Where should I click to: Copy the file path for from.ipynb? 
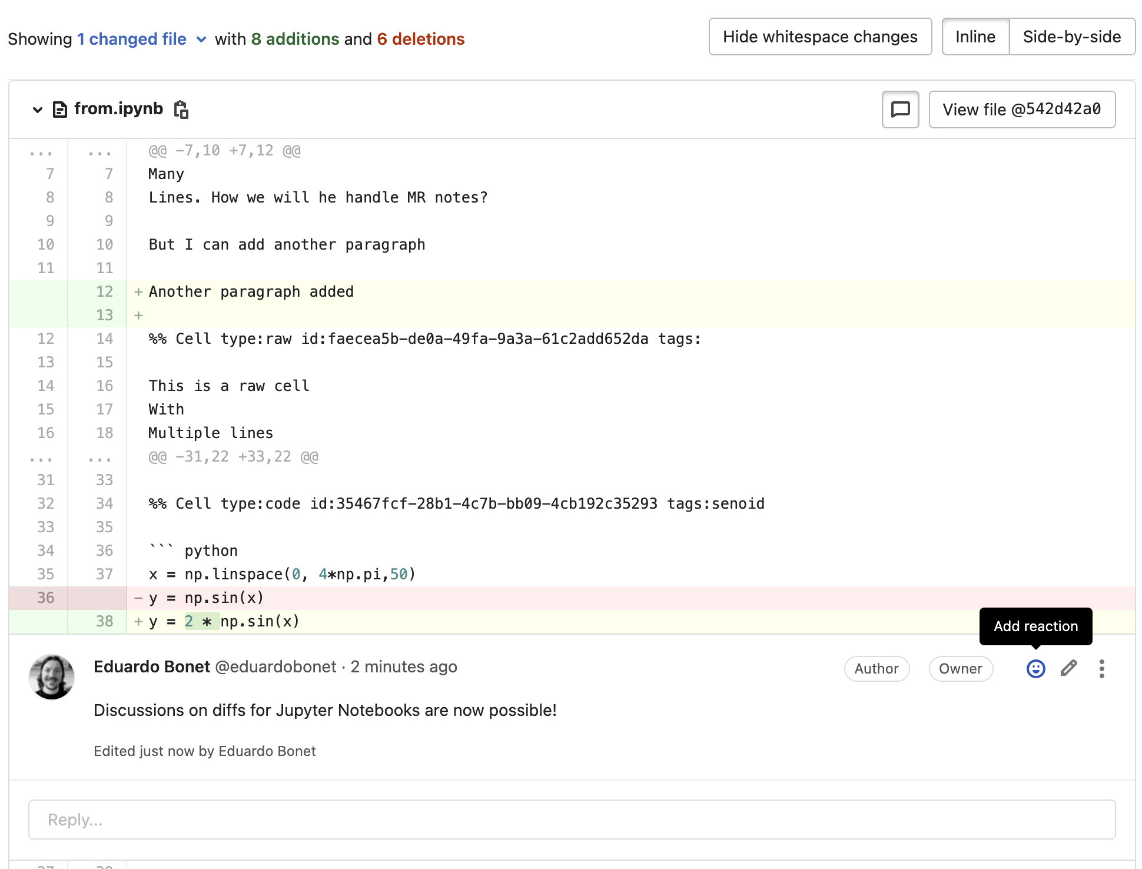pyautogui.click(x=181, y=110)
